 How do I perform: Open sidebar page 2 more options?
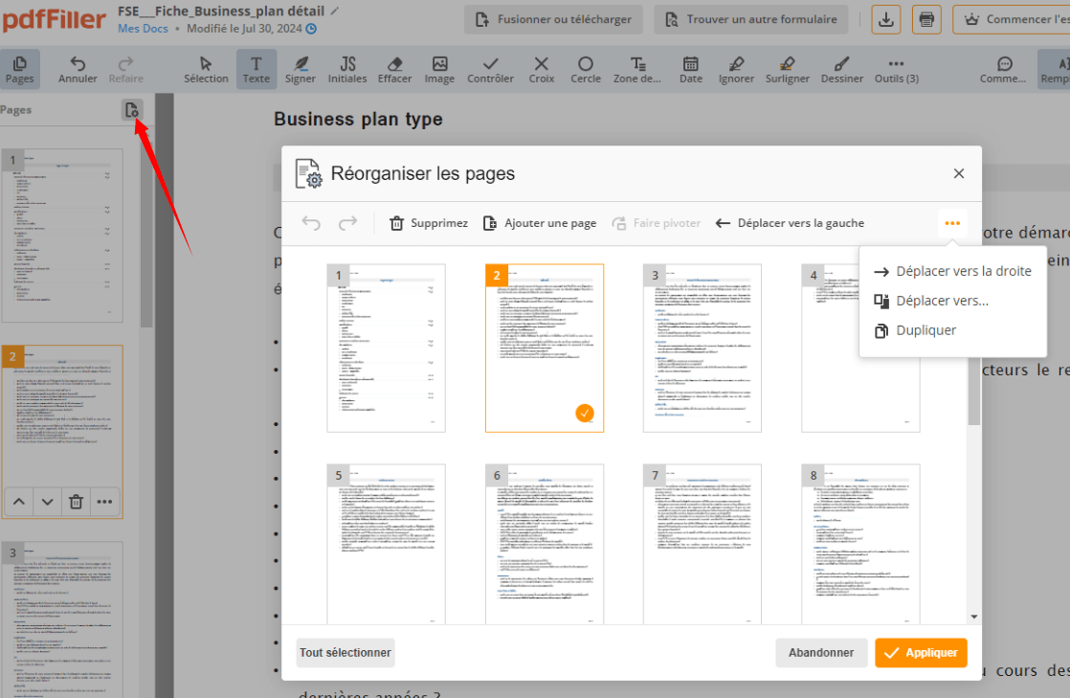click(x=104, y=502)
